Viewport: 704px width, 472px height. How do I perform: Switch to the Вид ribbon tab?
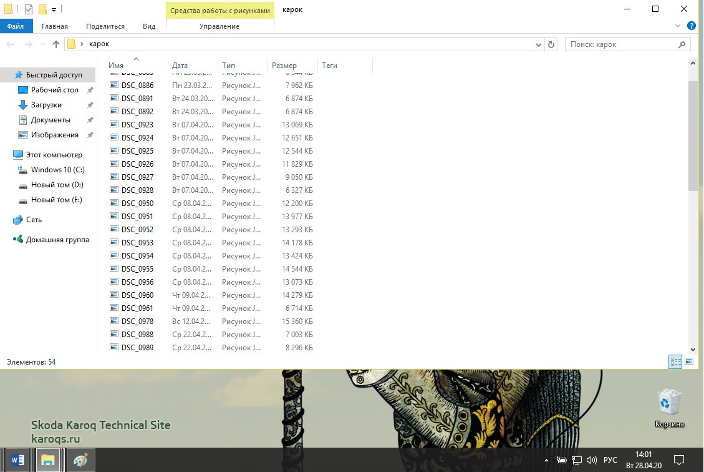point(149,26)
